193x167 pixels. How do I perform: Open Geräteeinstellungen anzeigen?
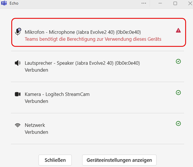(119, 160)
